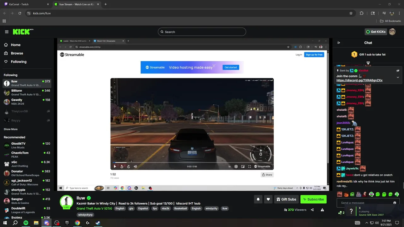Change playback speed 1x in Streamable

coord(229,166)
